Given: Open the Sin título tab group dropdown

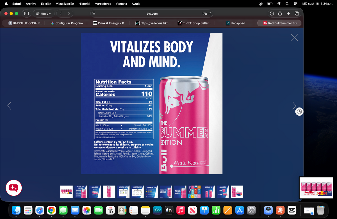Looking at the screenshot, I should tap(44, 13).
